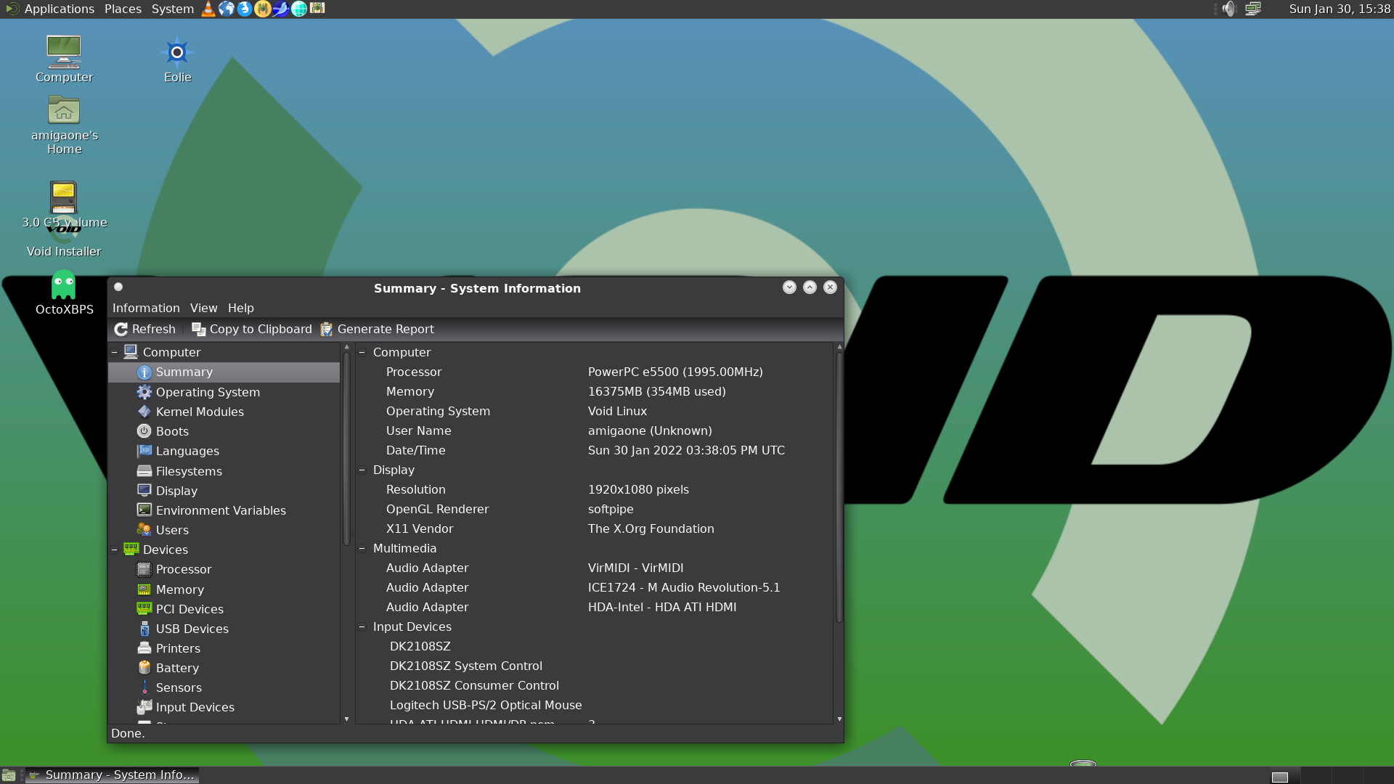Select the amigaone (Unknown) user name row
The width and height of the screenshot is (1394, 784).
[x=594, y=430]
